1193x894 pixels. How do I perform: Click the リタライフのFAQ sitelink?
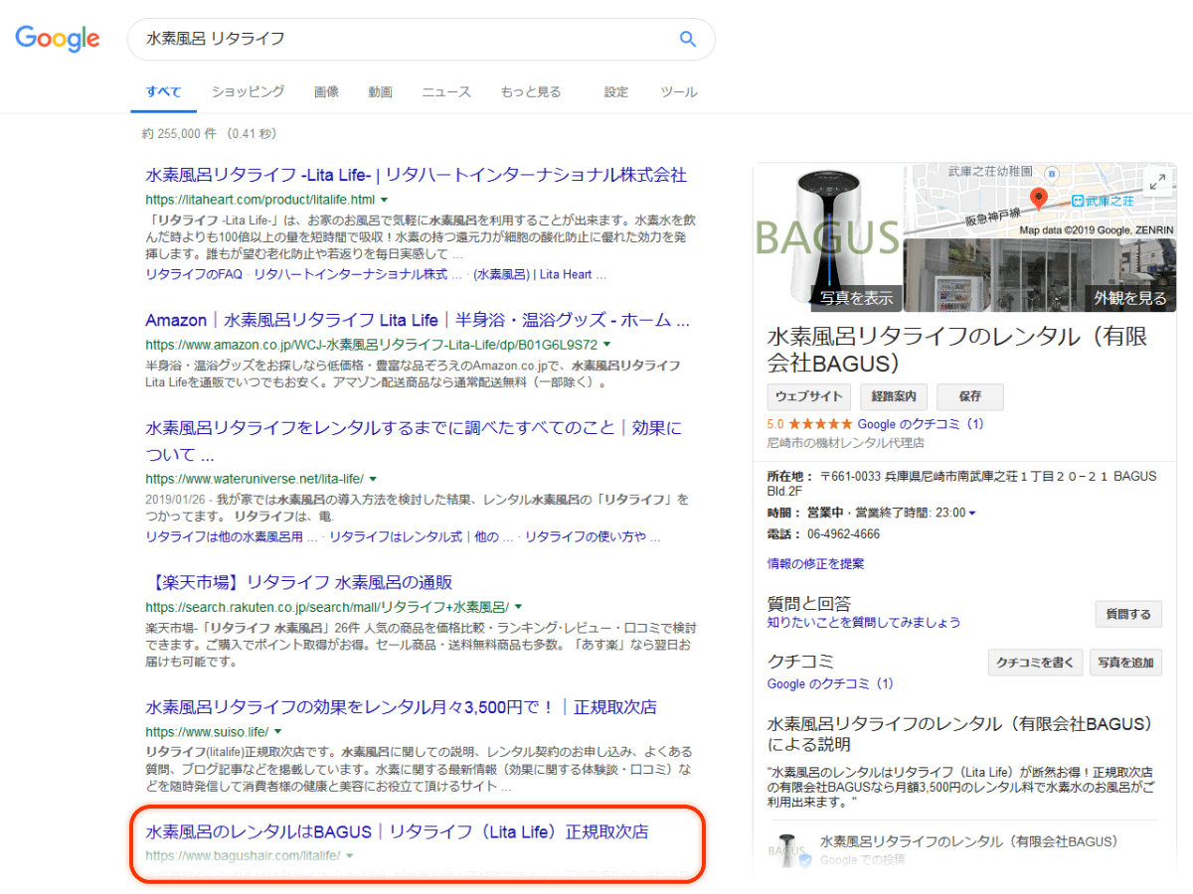click(x=194, y=274)
